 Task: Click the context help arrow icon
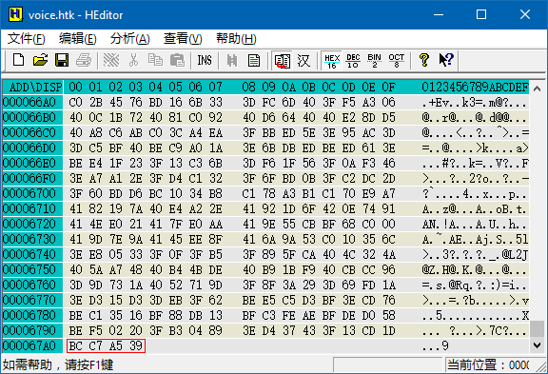coord(446,60)
